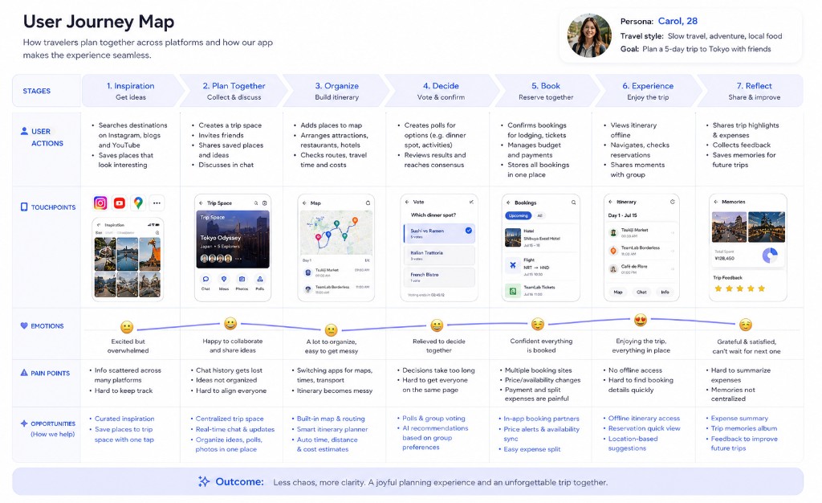Click persona name Carol, 28
This screenshot has width=822, height=503.
pyautogui.click(x=678, y=21)
